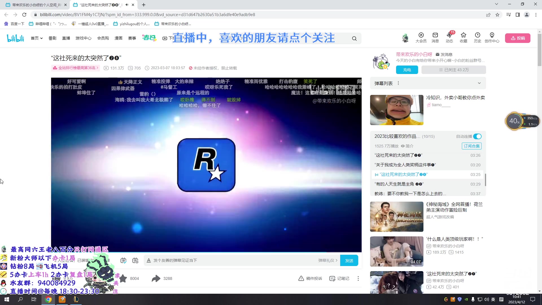Switch to first browser tab 个人空间
Screen dimensions: 542x305
pos(36,5)
